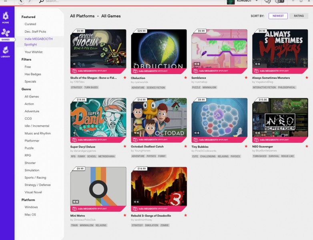Open Curated featured list
This screenshot has width=313, height=240.
coord(30,24)
